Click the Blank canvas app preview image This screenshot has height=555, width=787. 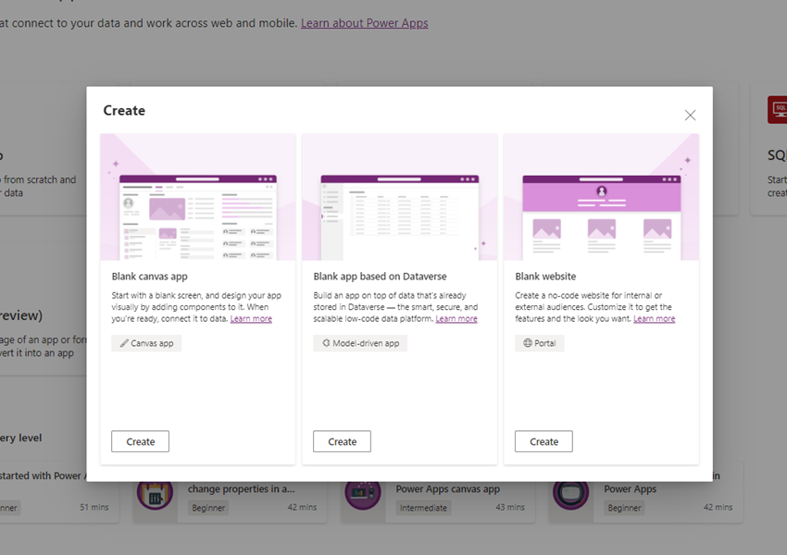[x=198, y=198]
